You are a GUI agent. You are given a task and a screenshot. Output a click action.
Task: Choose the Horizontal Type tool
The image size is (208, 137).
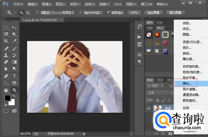click(14, 76)
